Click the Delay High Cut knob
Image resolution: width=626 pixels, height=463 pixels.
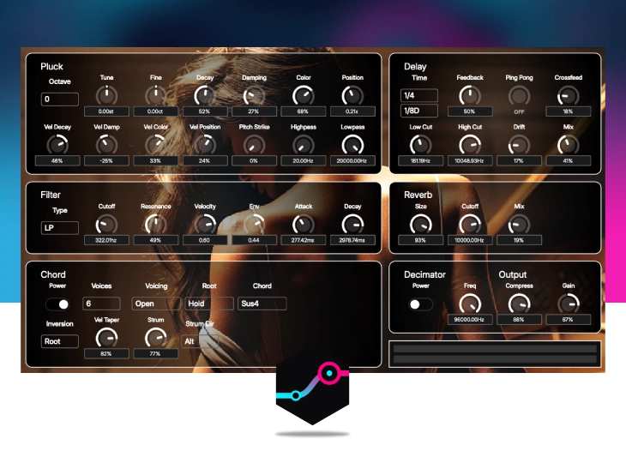(470, 145)
